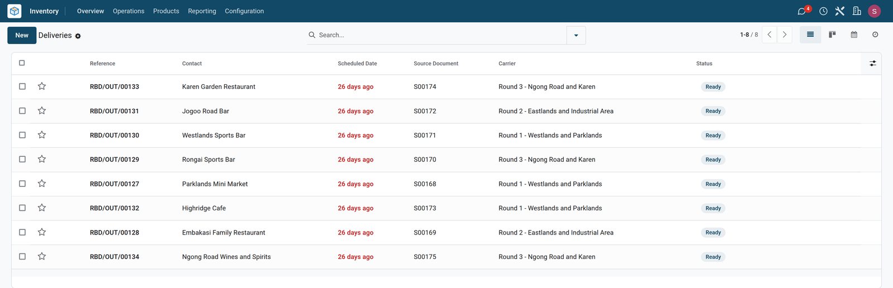Select all records with header checkbox

click(x=22, y=63)
